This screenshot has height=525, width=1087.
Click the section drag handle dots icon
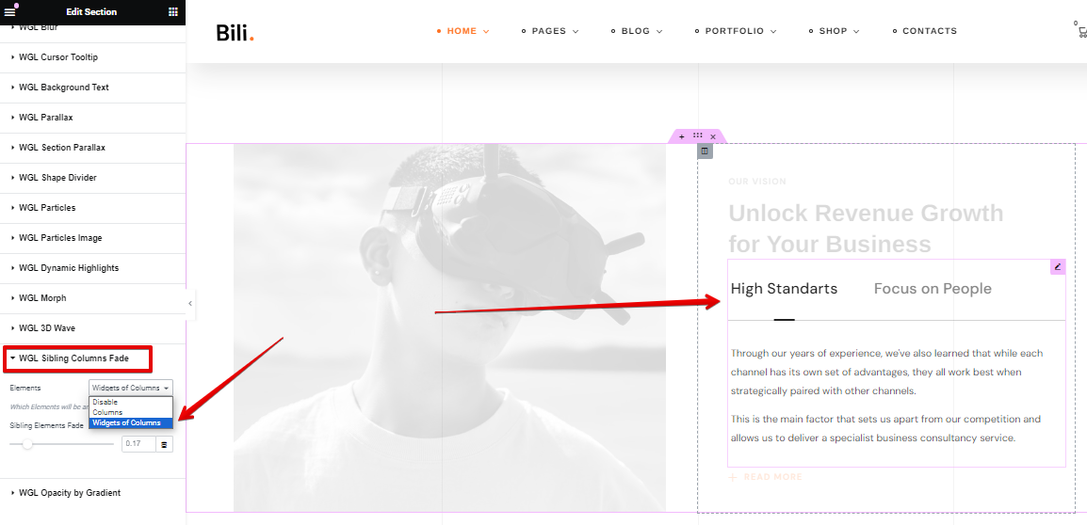(x=697, y=136)
